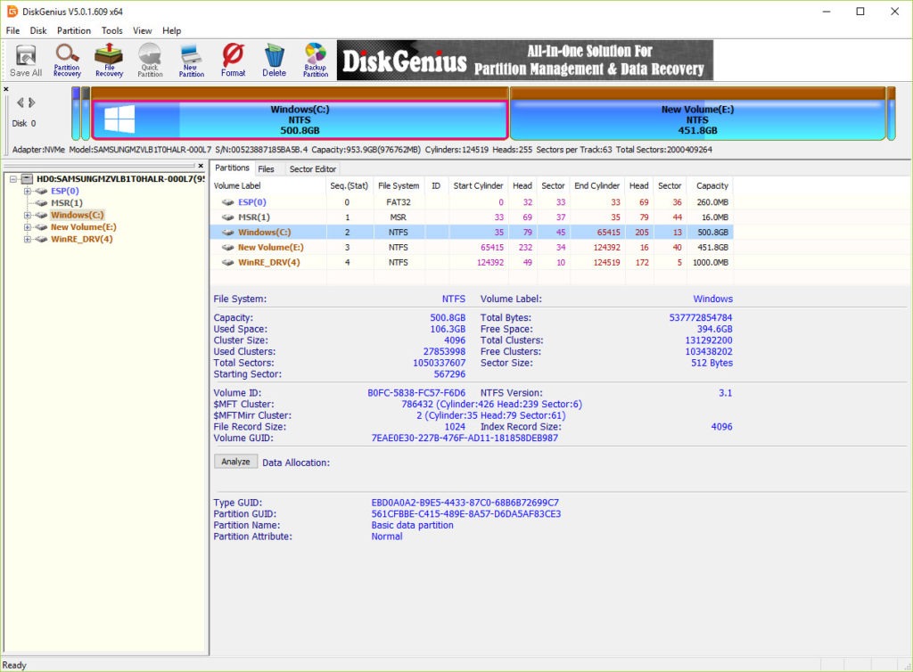The width and height of the screenshot is (913, 672).
Task: Expand the Windows(C:) tree node
Action: click(27, 216)
